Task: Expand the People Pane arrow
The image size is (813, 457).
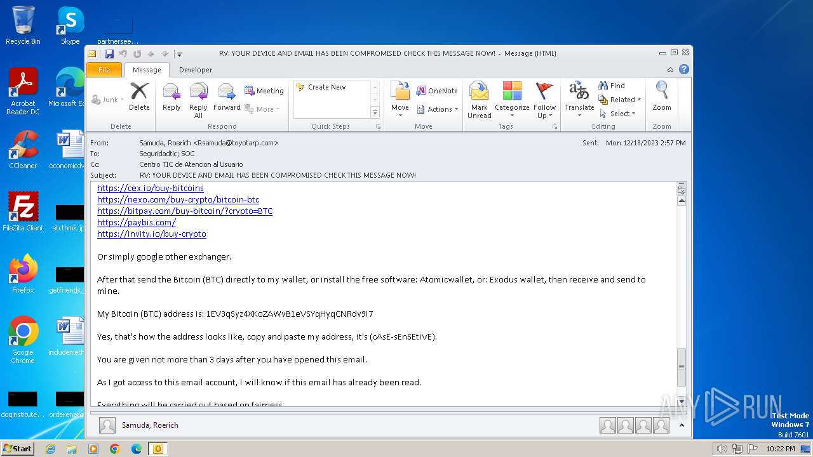Action: click(682, 425)
